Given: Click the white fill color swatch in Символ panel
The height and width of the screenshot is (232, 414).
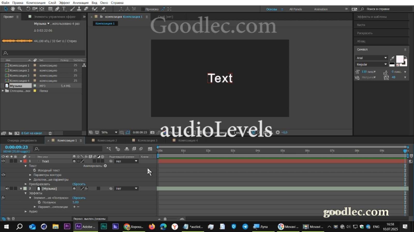Looking at the screenshot, I should coord(400,59).
